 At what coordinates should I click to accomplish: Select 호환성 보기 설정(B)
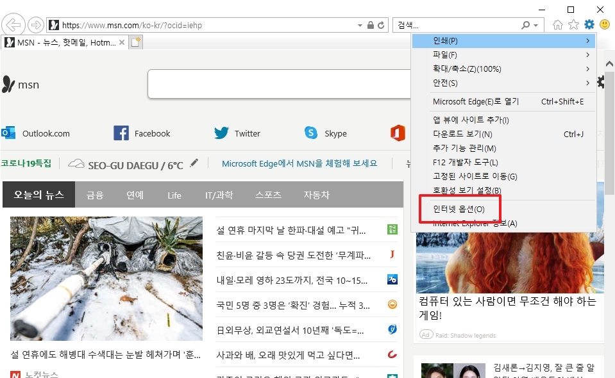tap(503, 190)
